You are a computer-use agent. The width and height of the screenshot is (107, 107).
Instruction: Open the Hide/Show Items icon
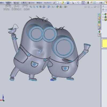pyautogui.click(x=53, y=7)
